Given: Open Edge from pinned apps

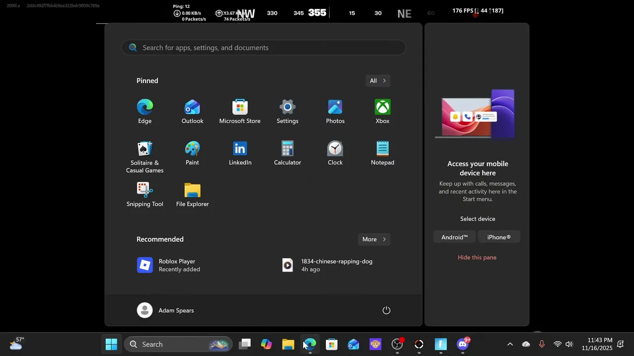Looking at the screenshot, I should [x=145, y=112].
